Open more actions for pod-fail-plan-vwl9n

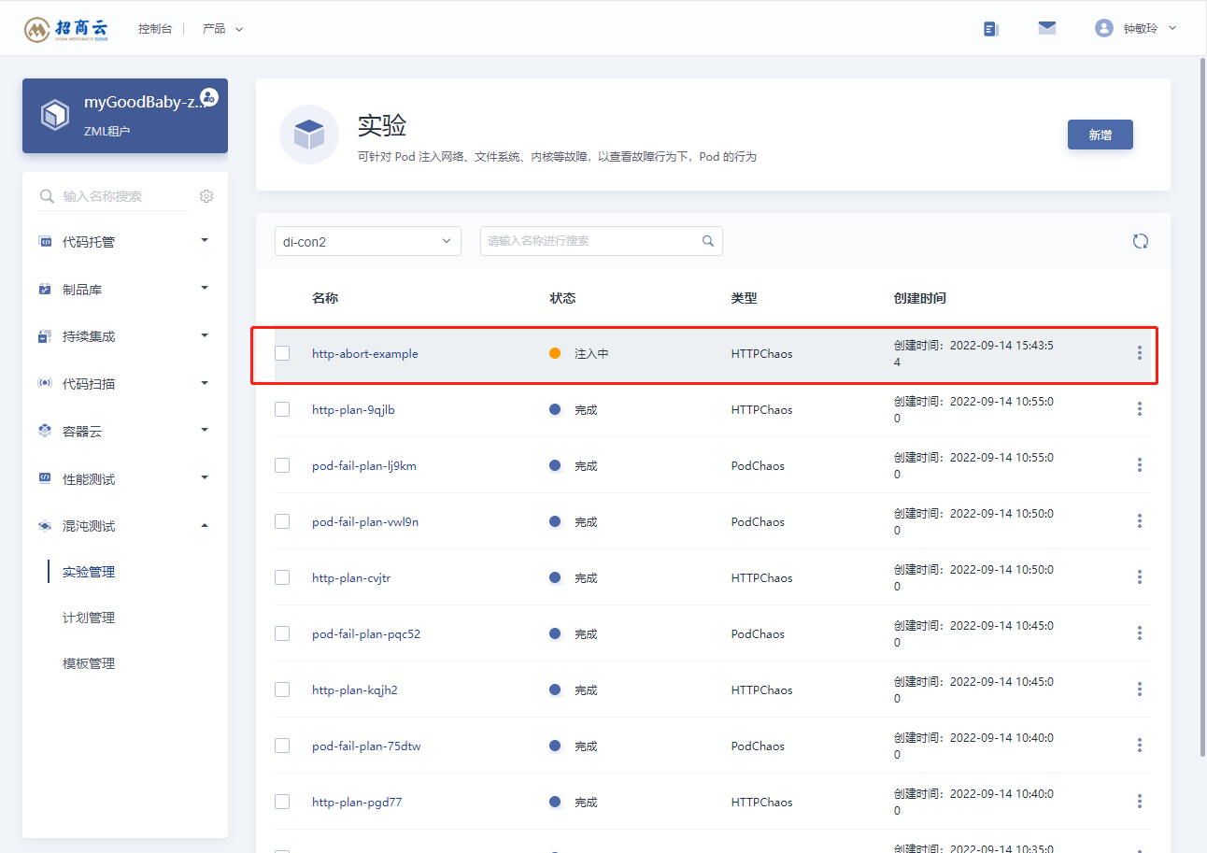[1140, 521]
